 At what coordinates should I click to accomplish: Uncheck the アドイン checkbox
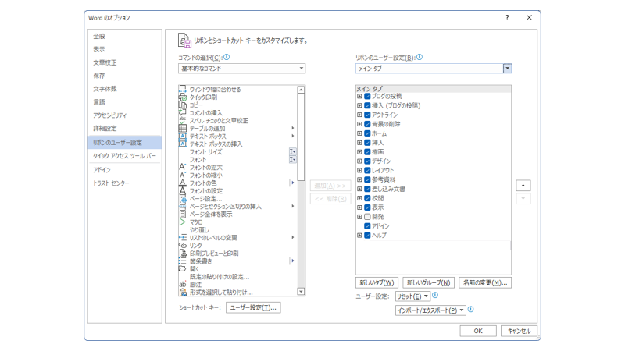[367, 226]
